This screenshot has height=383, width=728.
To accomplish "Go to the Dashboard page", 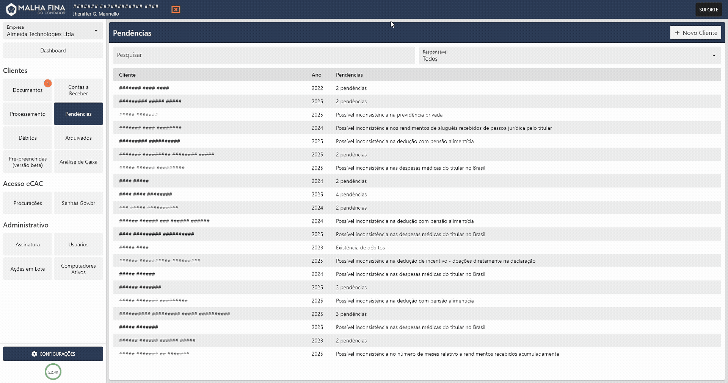I will (x=53, y=50).
